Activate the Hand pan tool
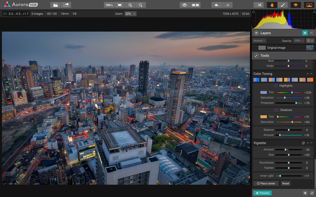The width and height of the screenshot is (316, 197). point(272,5)
